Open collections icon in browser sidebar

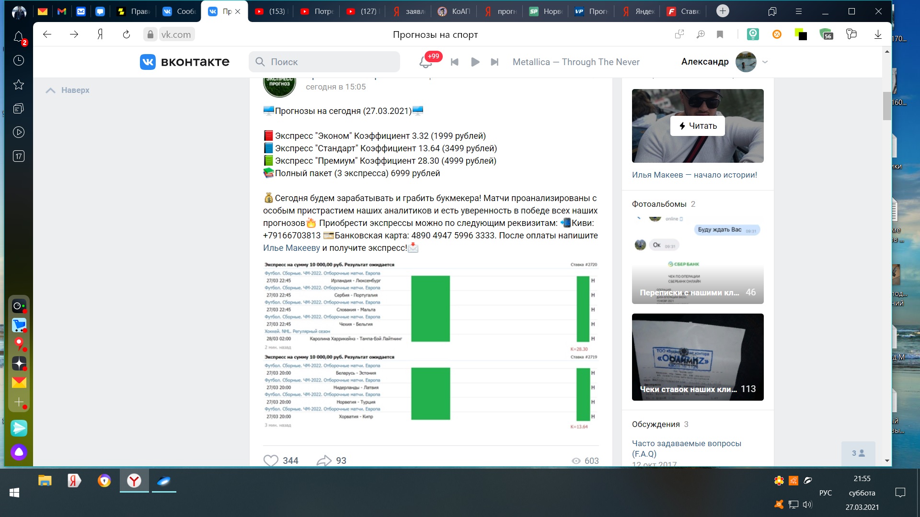pos(19,109)
